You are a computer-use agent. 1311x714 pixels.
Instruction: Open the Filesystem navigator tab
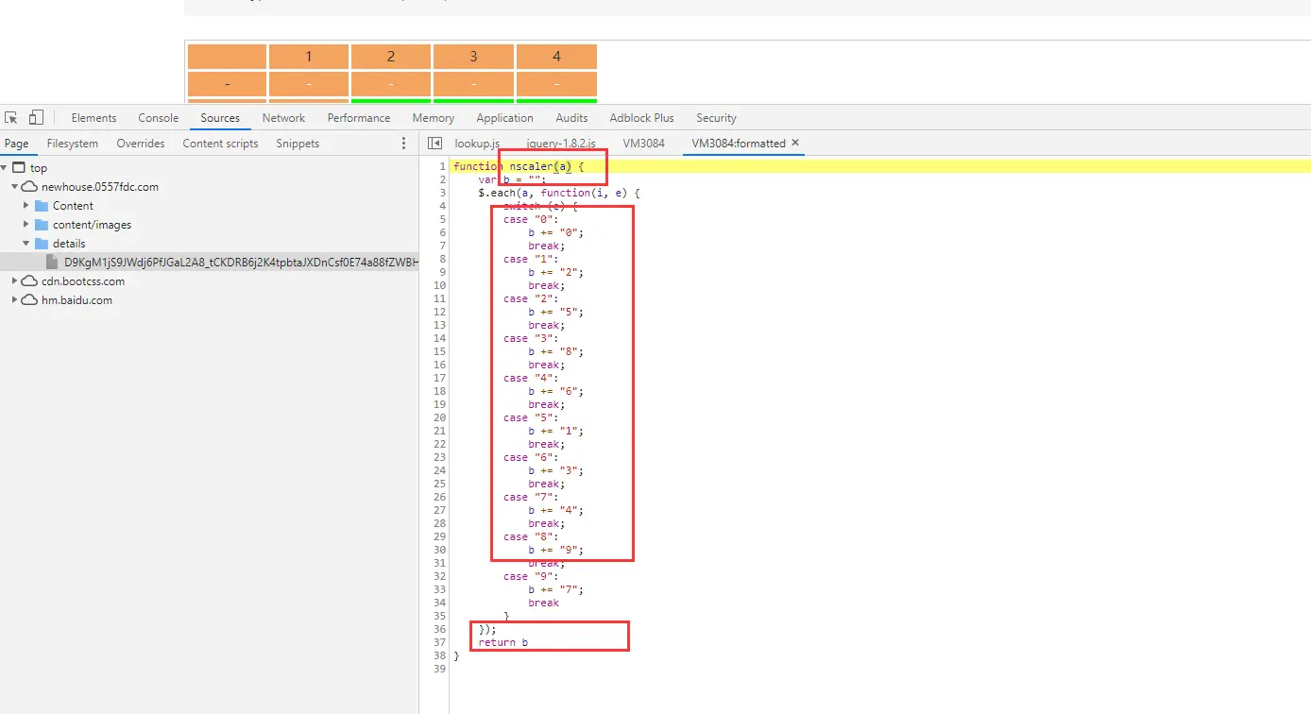coord(73,144)
